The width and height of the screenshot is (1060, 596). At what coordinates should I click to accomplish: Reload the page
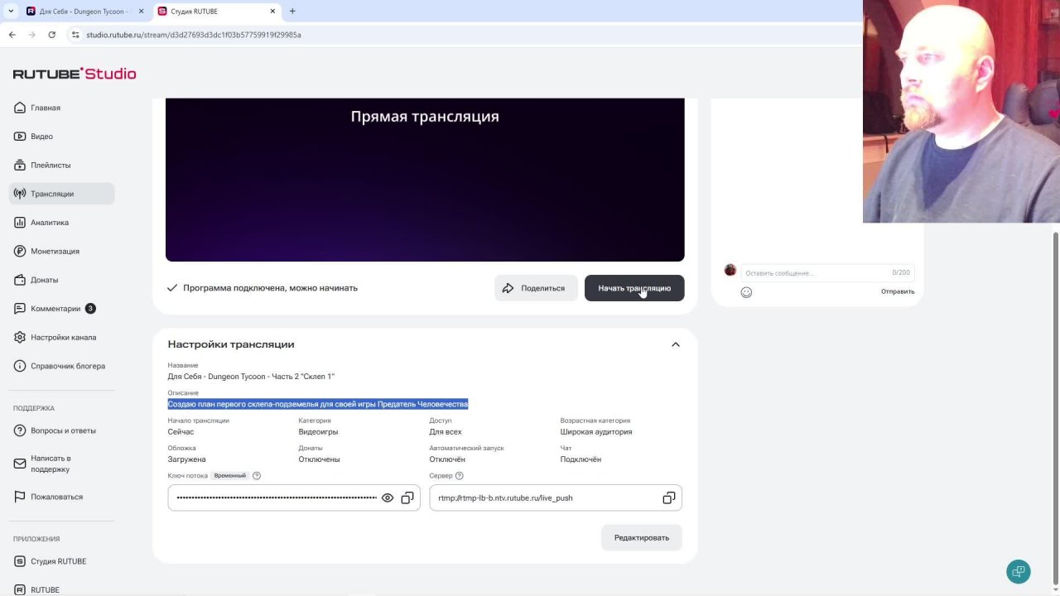(x=51, y=35)
